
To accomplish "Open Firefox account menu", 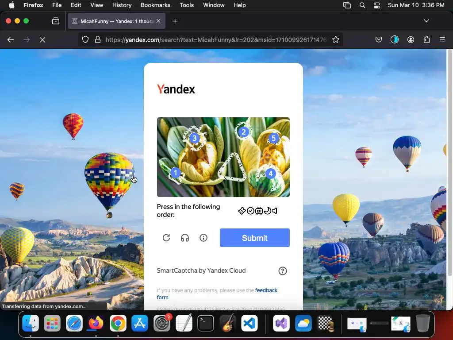I will pos(411,39).
